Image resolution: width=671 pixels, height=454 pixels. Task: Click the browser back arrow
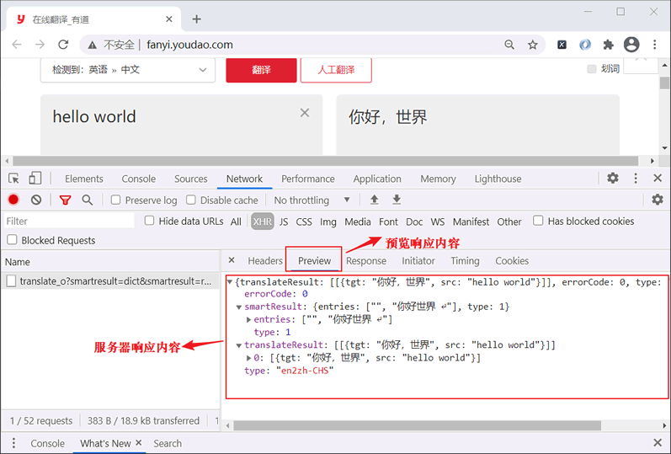pyautogui.click(x=17, y=45)
